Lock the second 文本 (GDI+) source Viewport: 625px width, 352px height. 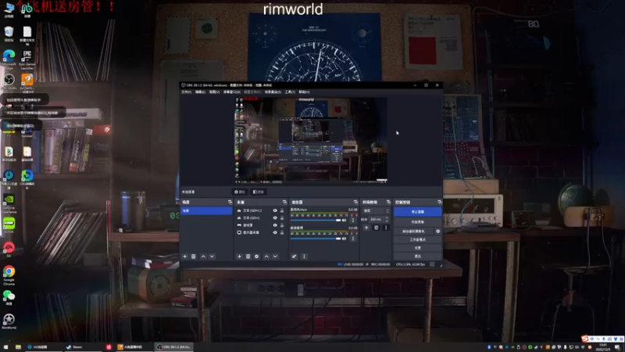coord(282,218)
